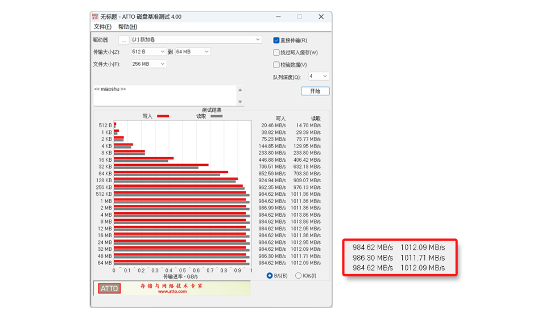Click the ATTO logo in the banner
This screenshot has height=319, width=546.
pyautogui.click(x=109, y=288)
